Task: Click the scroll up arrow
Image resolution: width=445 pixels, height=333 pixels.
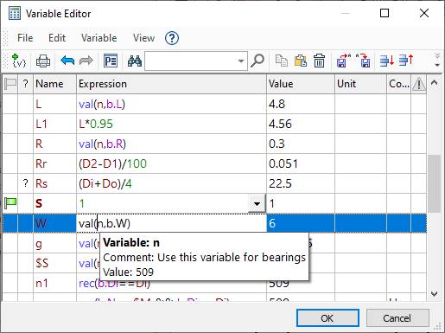Action: click(x=434, y=83)
